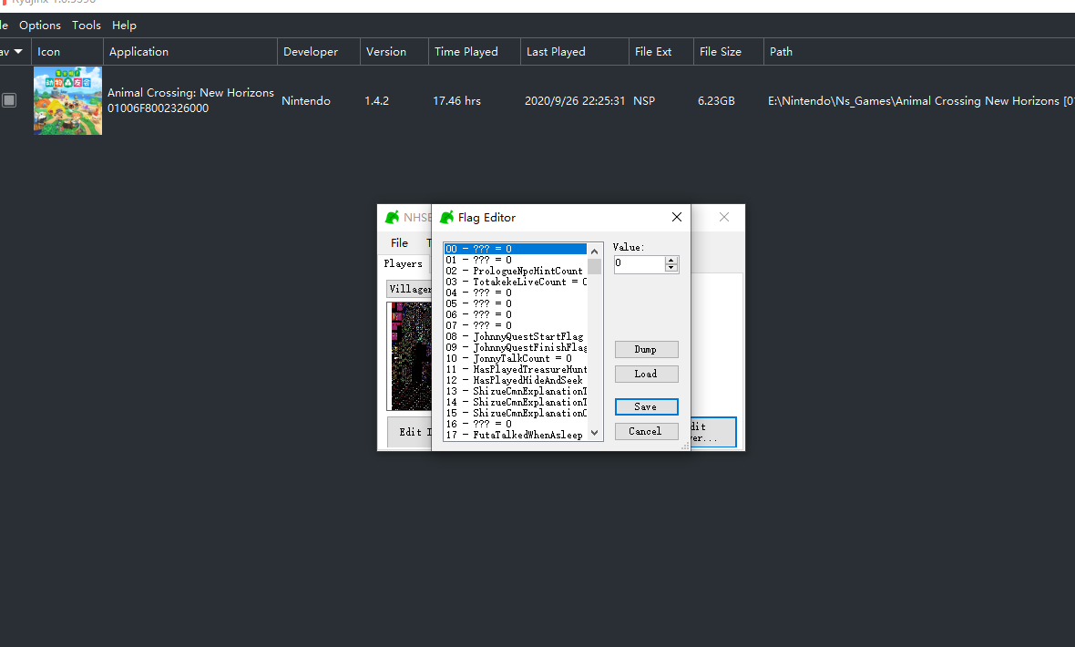Click the Fav column sort arrow
The width and height of the screenshot is (1075, 647).
18,51
